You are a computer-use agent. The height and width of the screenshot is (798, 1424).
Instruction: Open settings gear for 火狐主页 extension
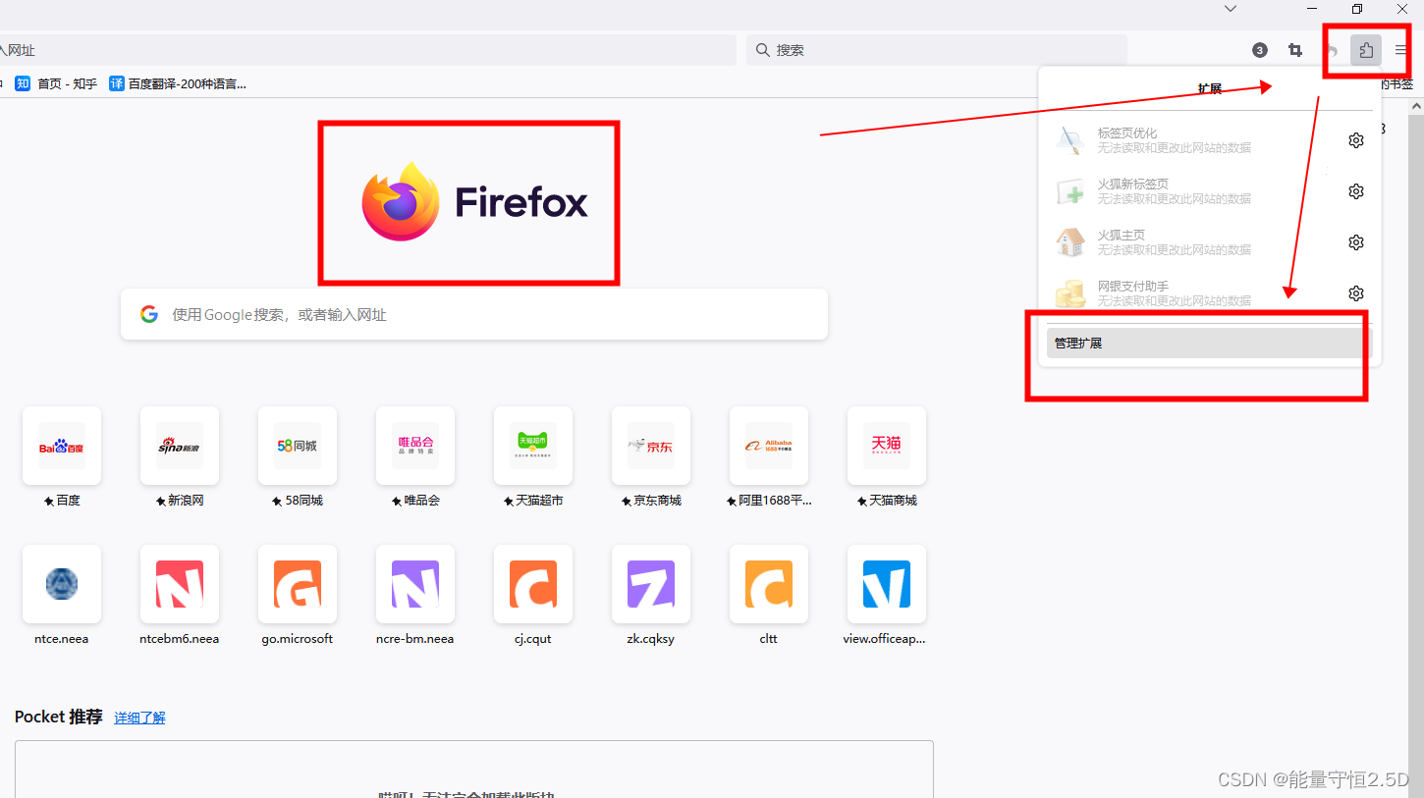(x=1356, y=242)
